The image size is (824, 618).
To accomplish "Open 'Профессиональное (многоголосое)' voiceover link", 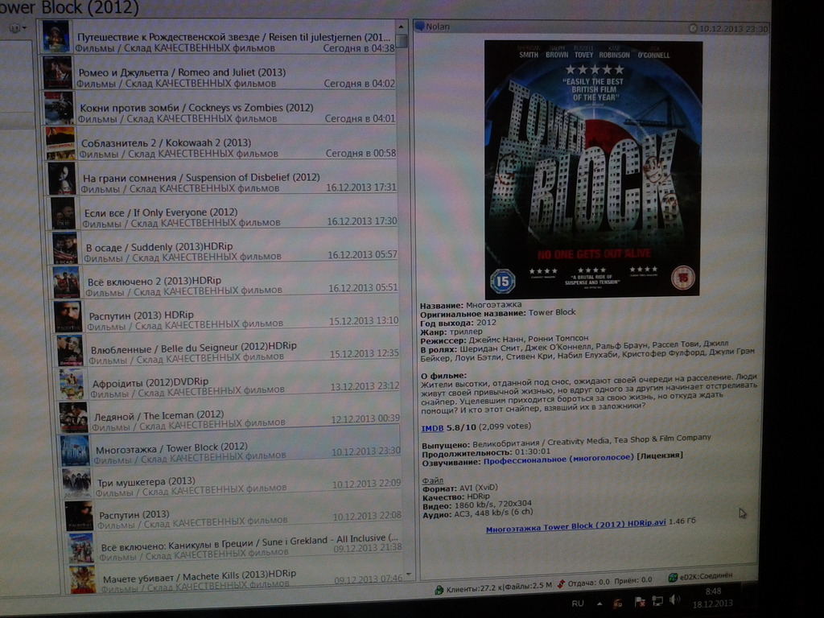I will [558, 459].
